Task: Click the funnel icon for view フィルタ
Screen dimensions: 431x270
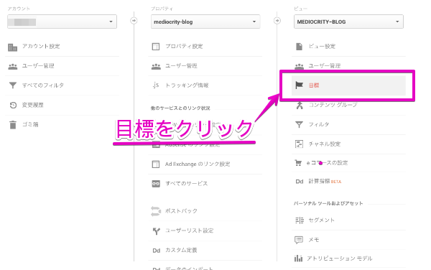Action: point(299,124)
